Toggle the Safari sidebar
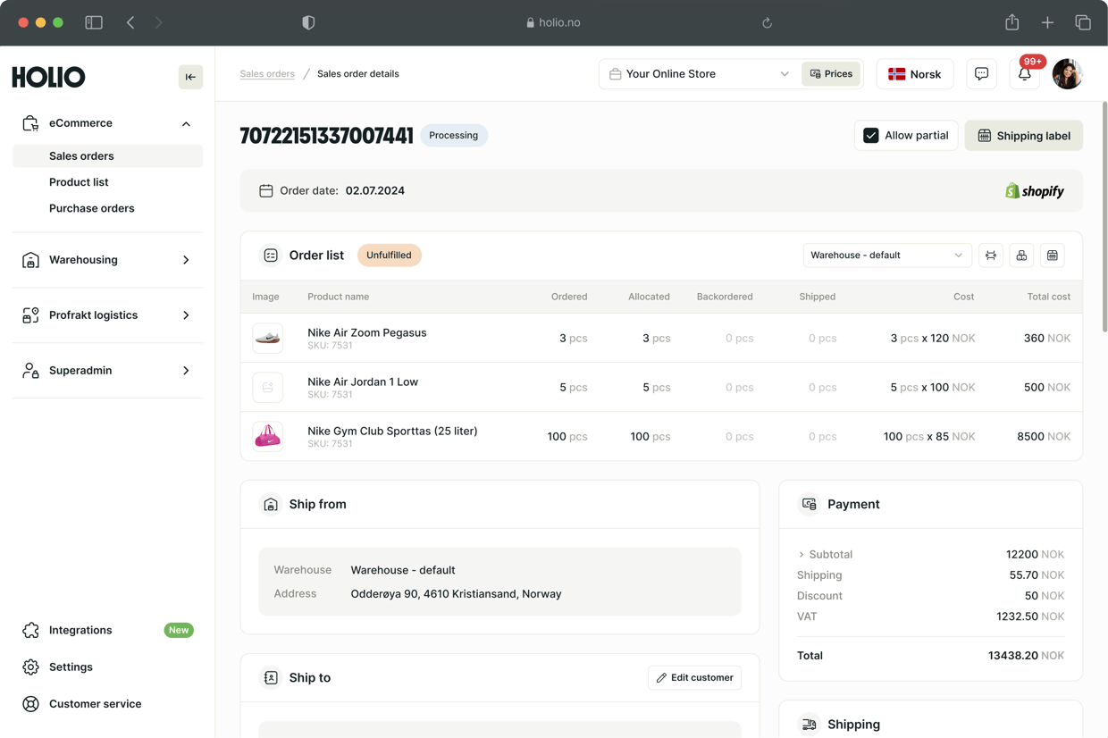1108x738 pixels. 94,22
